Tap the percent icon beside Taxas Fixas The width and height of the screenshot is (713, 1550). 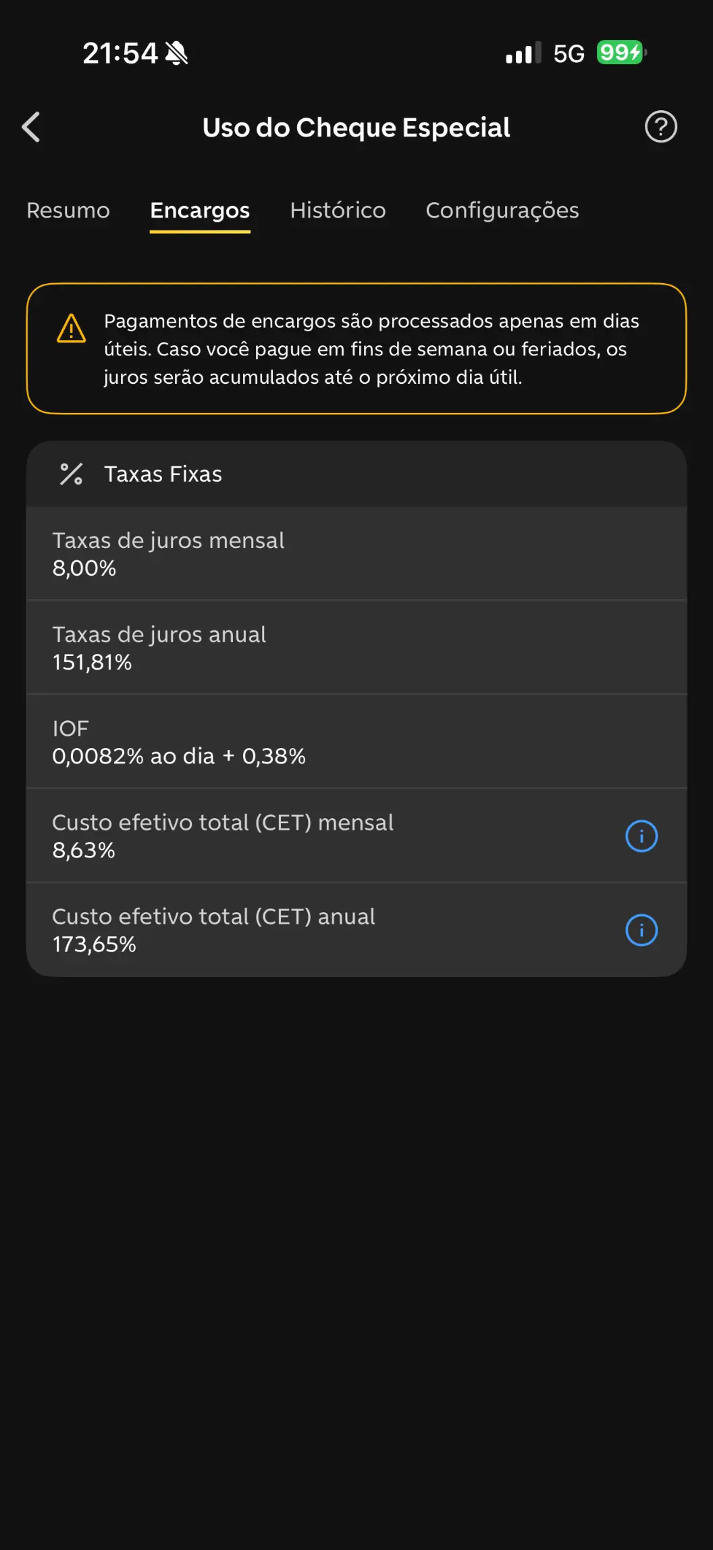click(x=71, y=474)
